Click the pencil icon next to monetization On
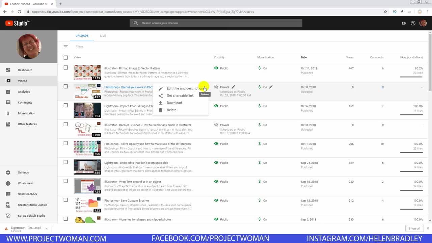Viewport: 432px width, 243px height. tap(271, 87)
